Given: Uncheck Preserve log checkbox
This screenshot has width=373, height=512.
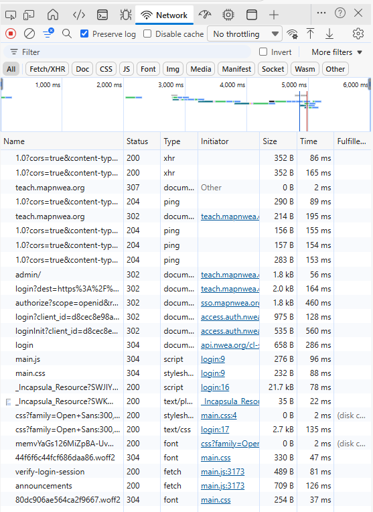Looking at the screenshot, I should [84, 34].
